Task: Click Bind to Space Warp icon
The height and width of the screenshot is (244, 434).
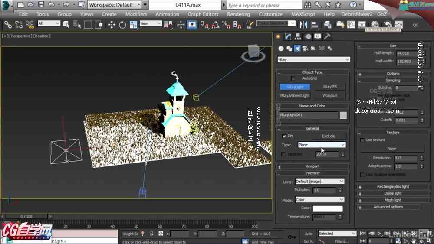Action: click(x=30, y=25)
